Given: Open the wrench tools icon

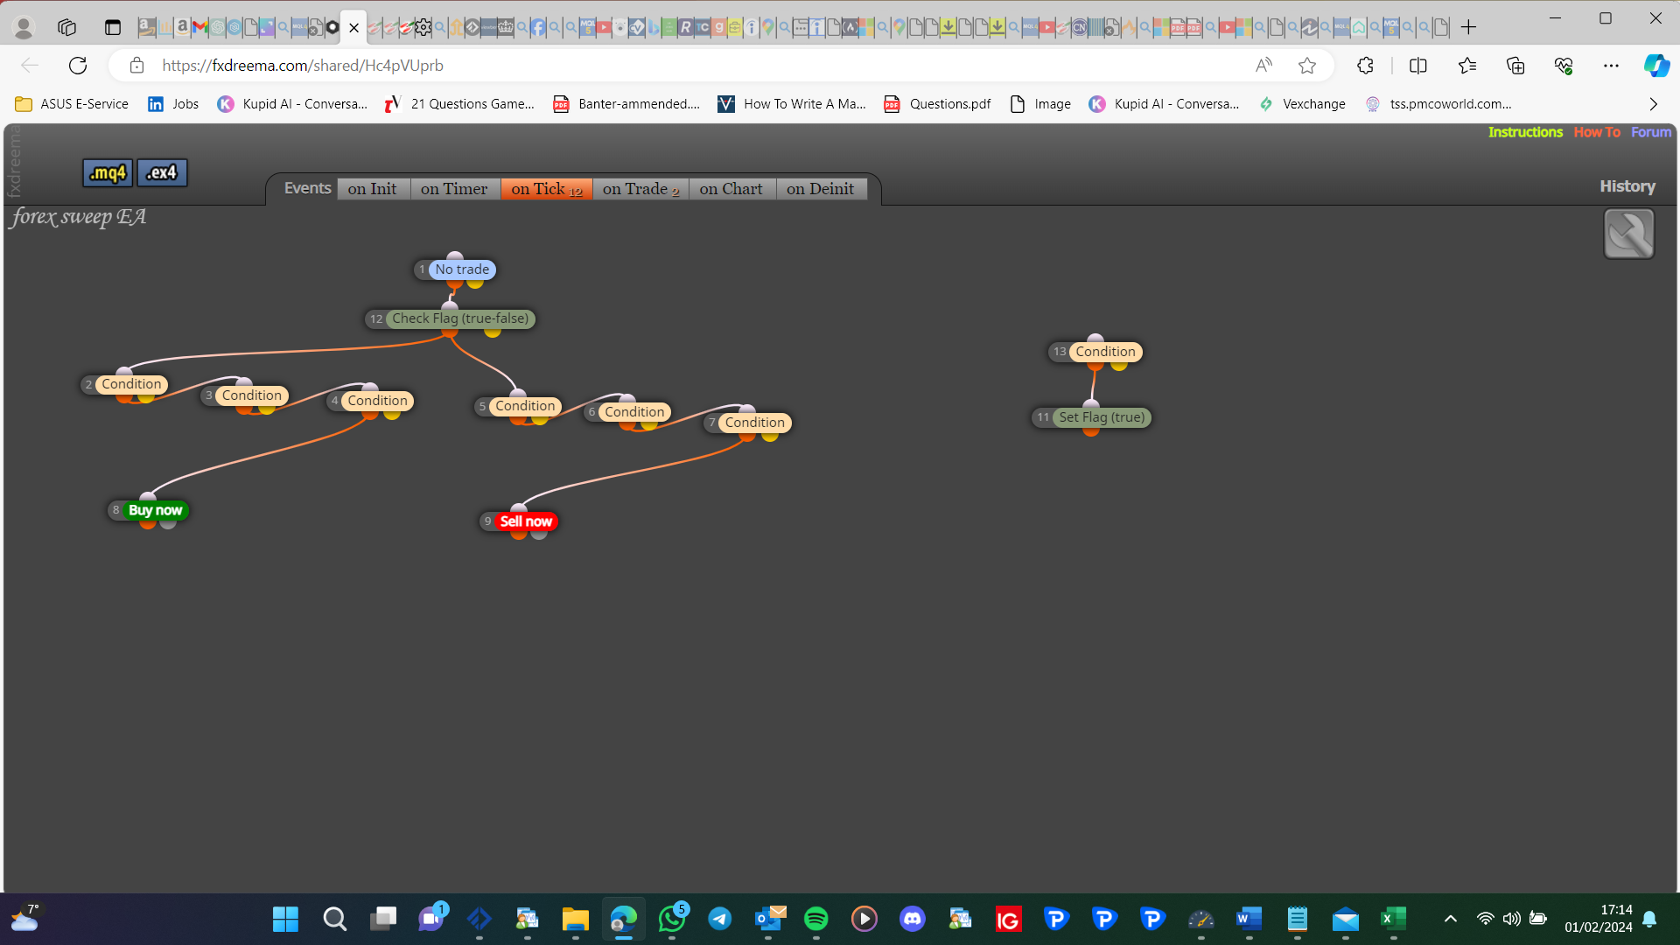Looking at the screenshot, I should click(1628, 234).
